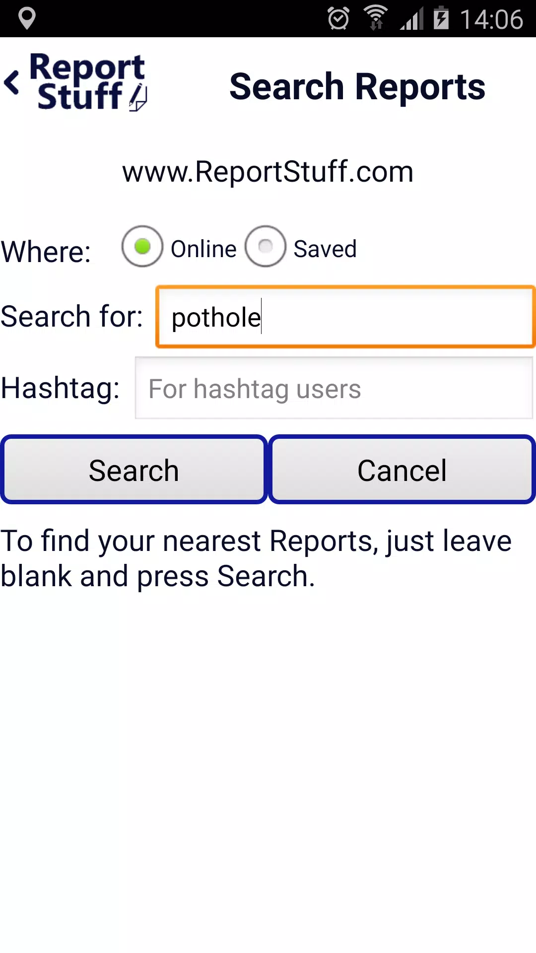Select the Online radio button
Viewport: 536px width, 953px height.
point(142,247)
